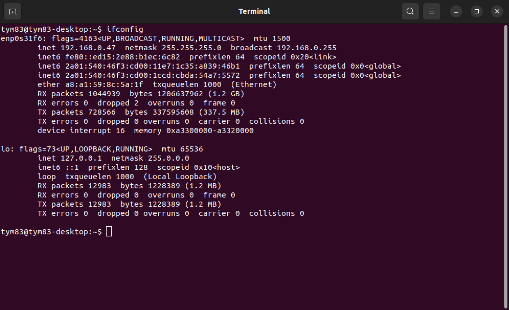Click the netmask 255.255.255.0 value

[x=191, y=48]
